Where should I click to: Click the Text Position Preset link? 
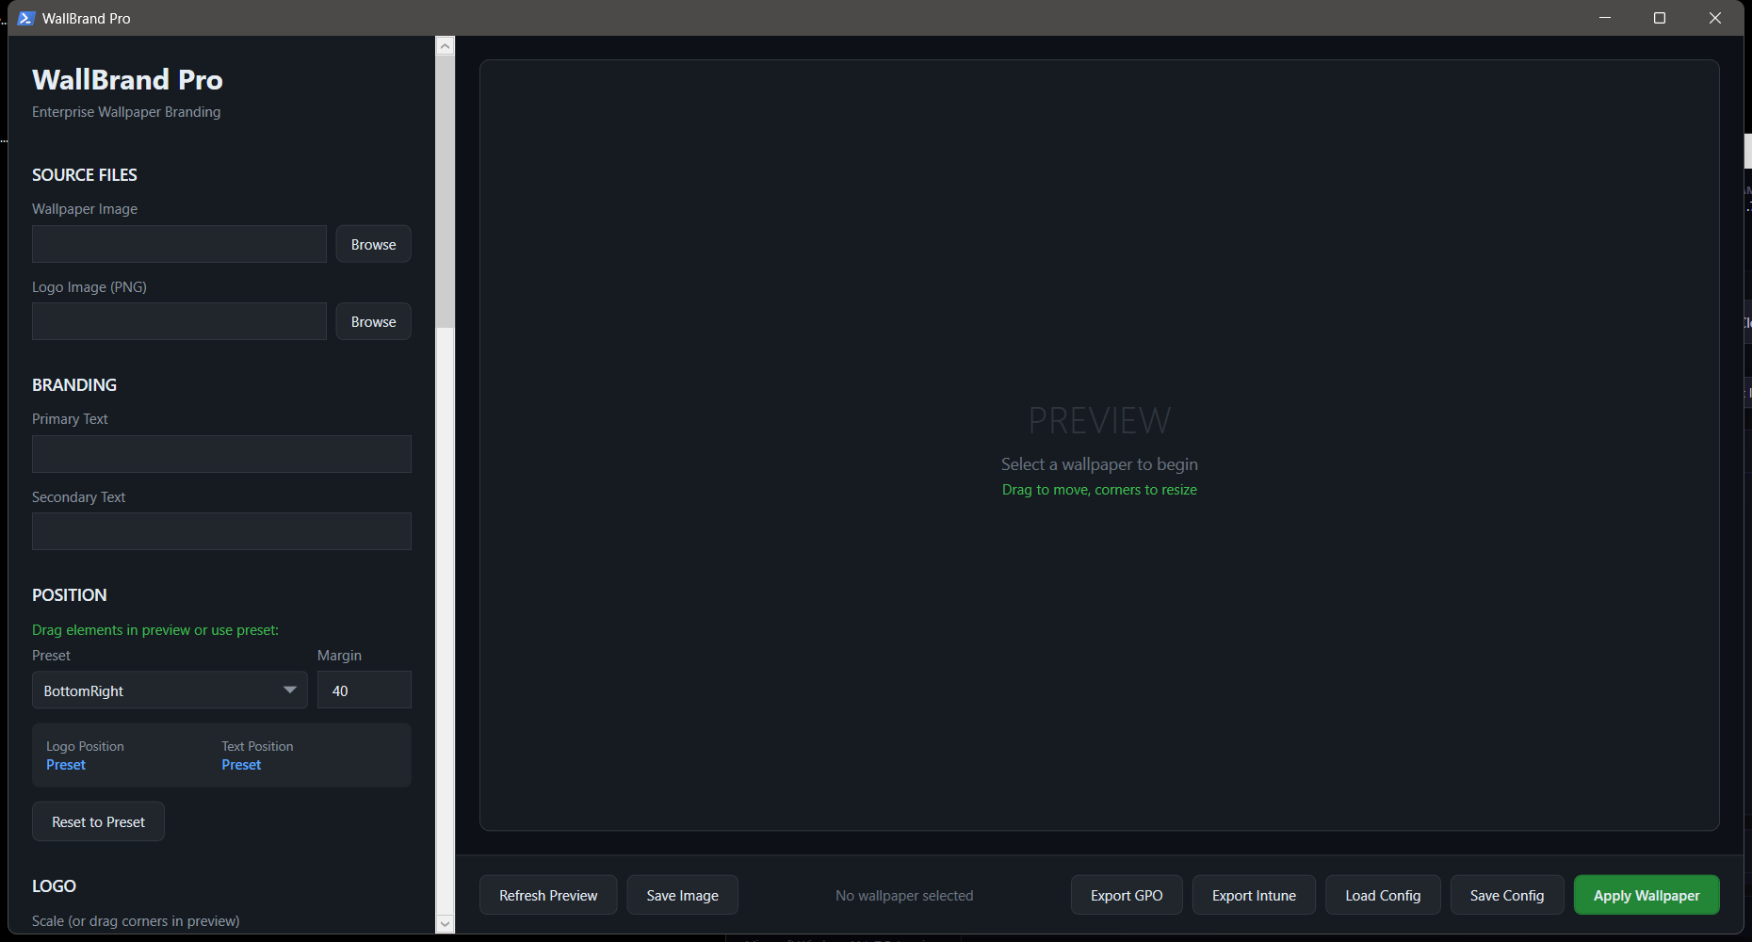pos(241,764)
